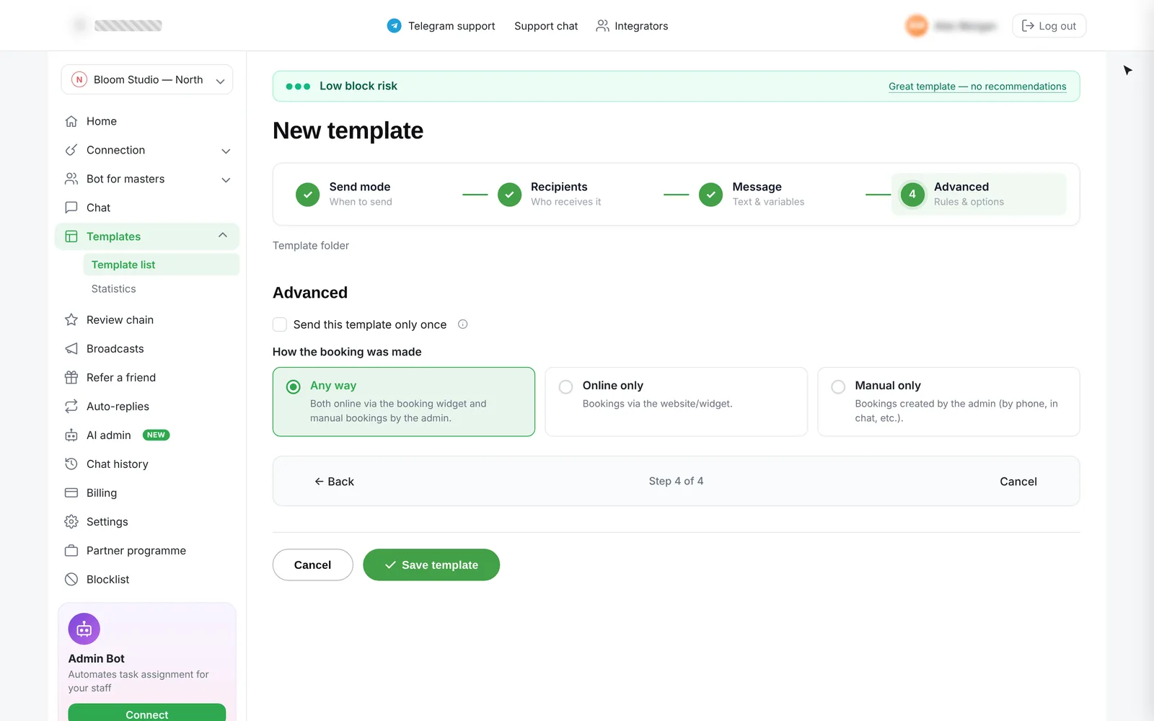This screenshot has width=1154, height=721.
Task: Click the Home house icon in sidebar
Action: (71, 121)
